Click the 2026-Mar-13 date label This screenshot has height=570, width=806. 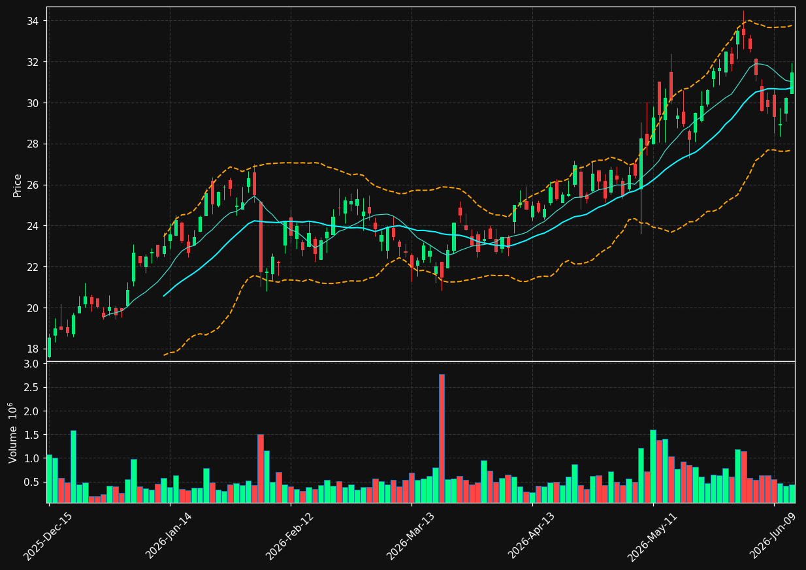pos(411,536)
